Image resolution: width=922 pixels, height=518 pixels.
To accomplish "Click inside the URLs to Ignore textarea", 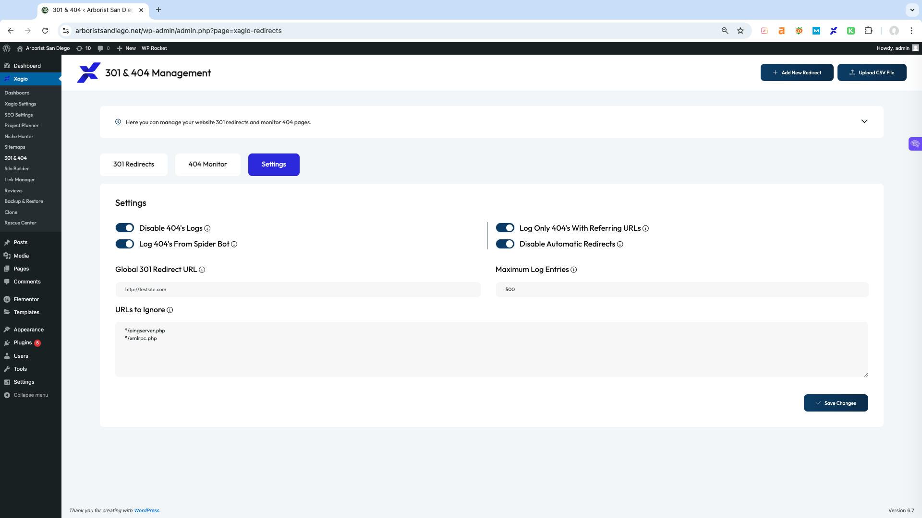I will 492,350.
